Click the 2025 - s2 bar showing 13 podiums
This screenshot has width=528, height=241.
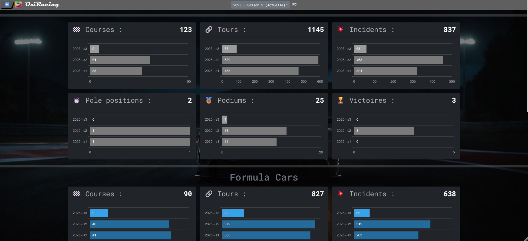[x=254, y=131]
